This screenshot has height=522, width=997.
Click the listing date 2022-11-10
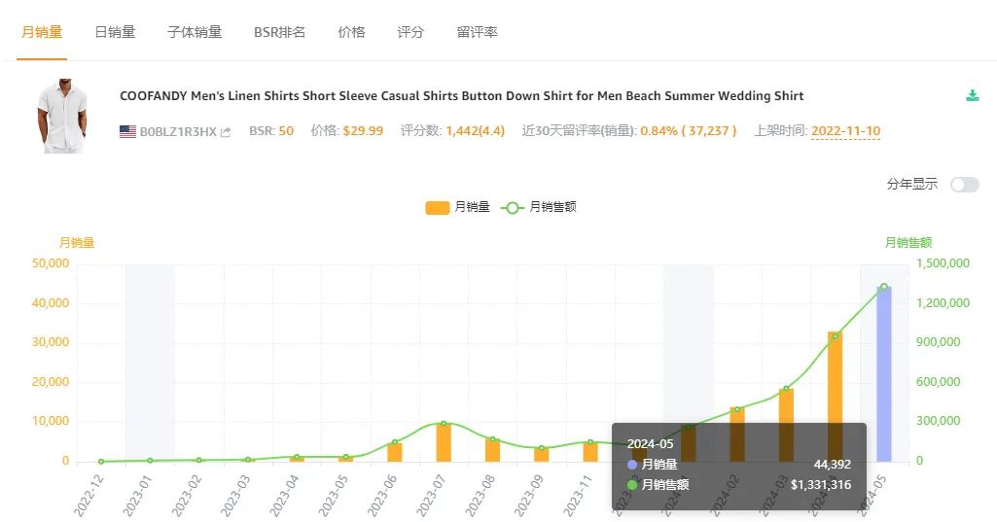coord(845,131)
